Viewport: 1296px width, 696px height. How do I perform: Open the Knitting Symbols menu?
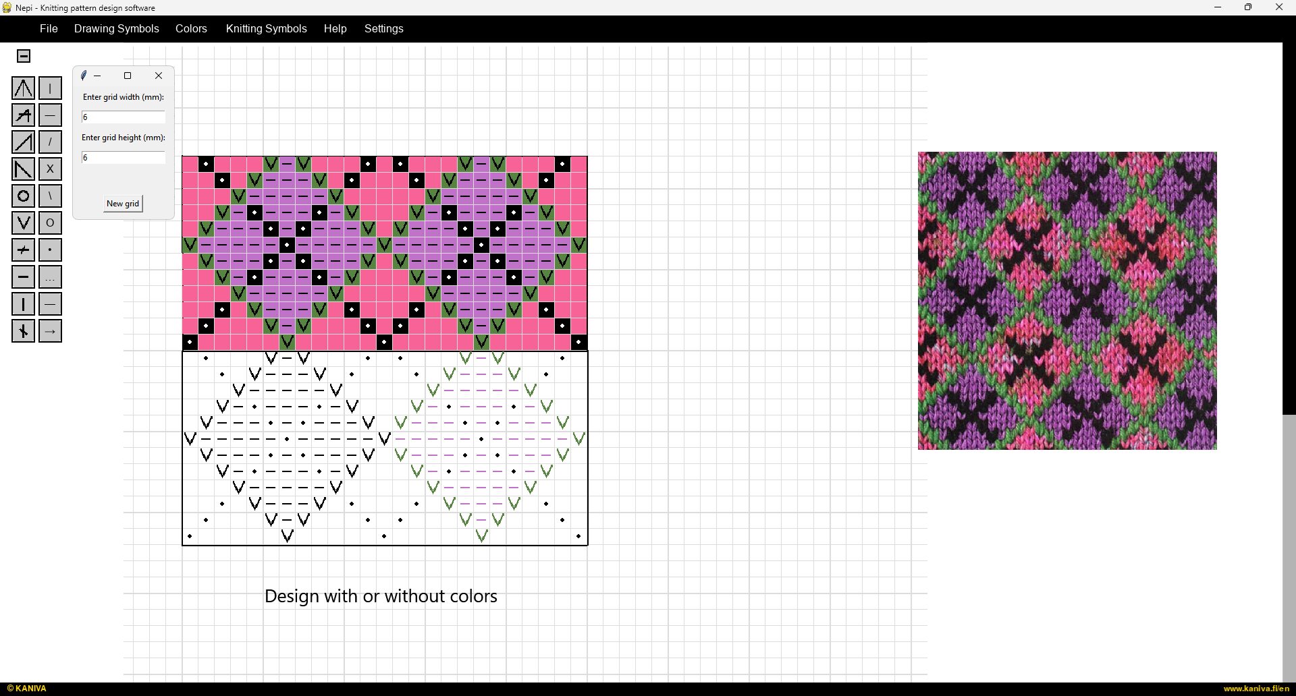coord(266,29)
